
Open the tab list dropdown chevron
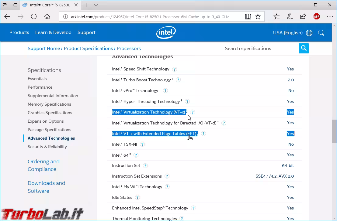[96, 5]
